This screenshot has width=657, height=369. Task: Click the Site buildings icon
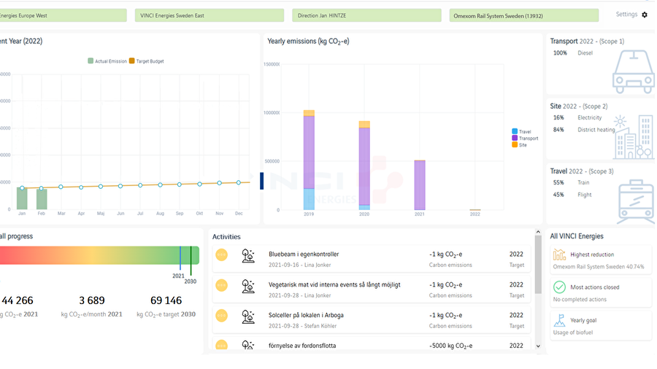pyautogui.click(x=634, y=137)
